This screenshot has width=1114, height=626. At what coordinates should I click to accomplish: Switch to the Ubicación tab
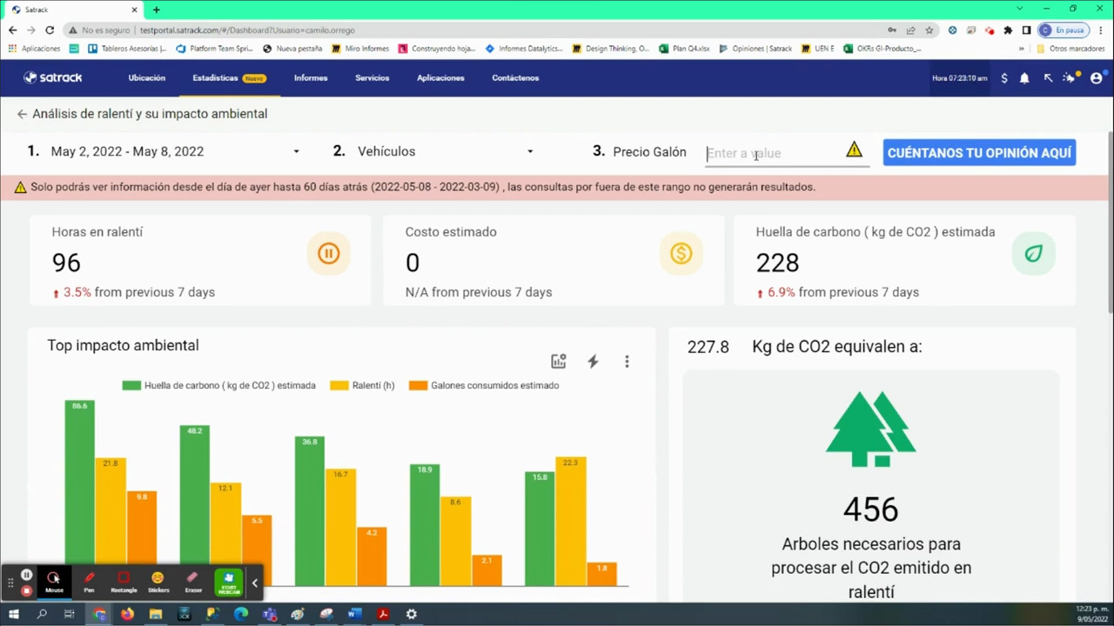pos(147,78)
